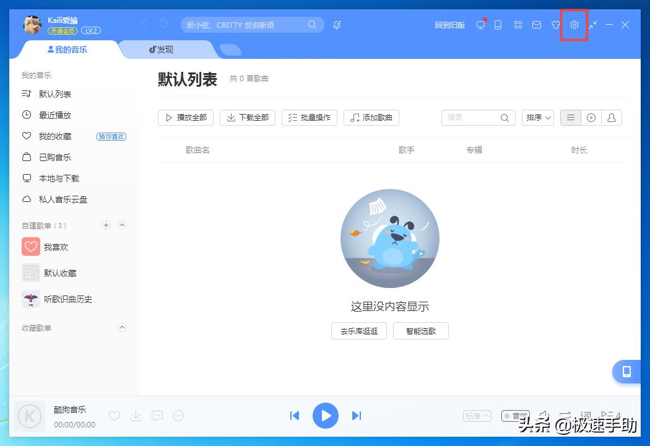Click the download icon beside playback controls

click(x=136, y=416)
